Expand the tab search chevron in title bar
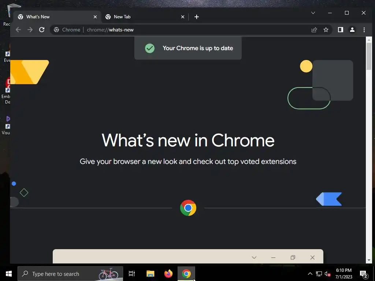This screenshot has width=375, height=281. 313,13
